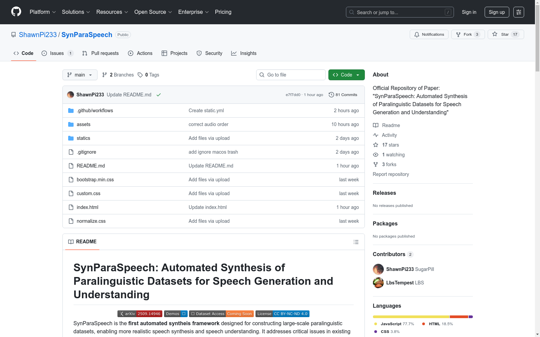Click the .gitignore file icon

tap(71, 152)
